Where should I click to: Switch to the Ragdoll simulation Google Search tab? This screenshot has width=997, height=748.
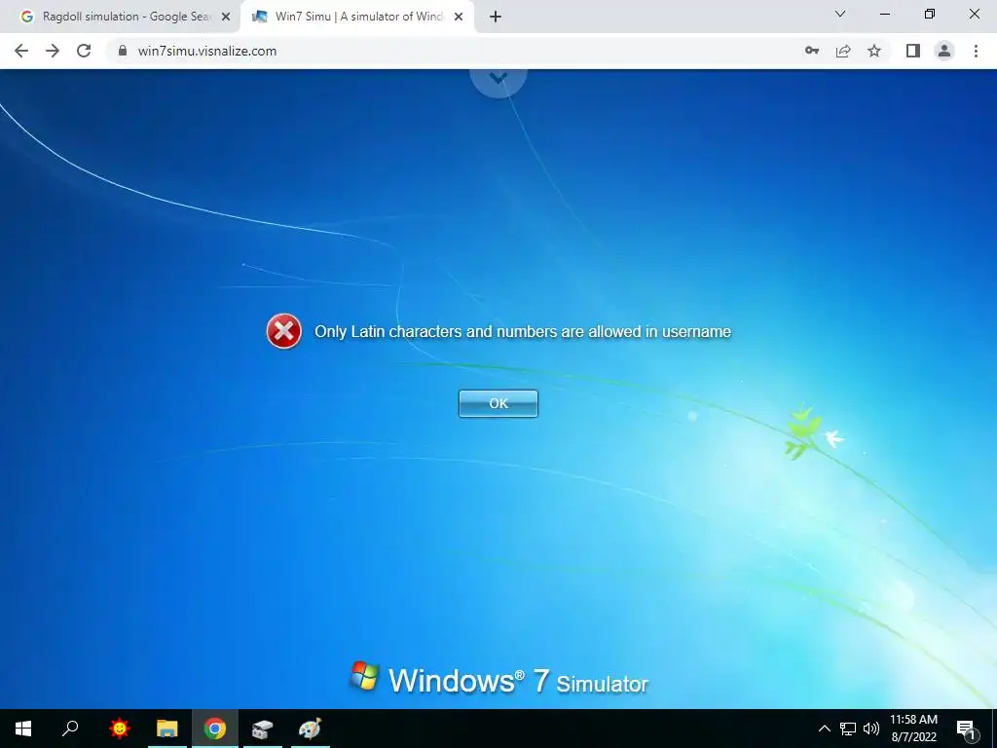tap(127, 17)
